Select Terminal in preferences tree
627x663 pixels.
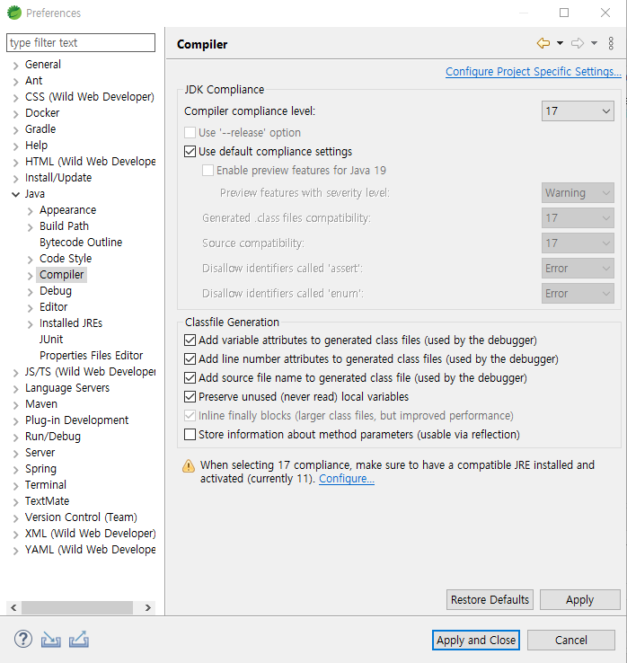45,484
